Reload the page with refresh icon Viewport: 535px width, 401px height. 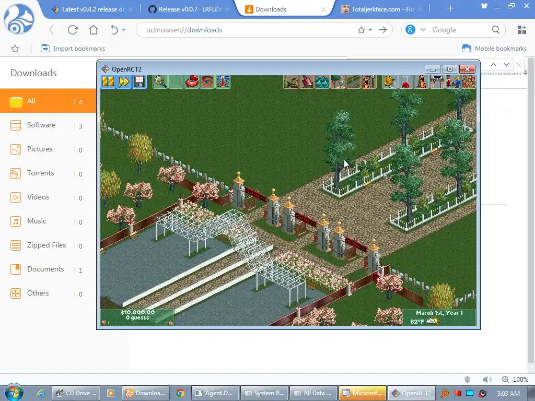point(73,30)
